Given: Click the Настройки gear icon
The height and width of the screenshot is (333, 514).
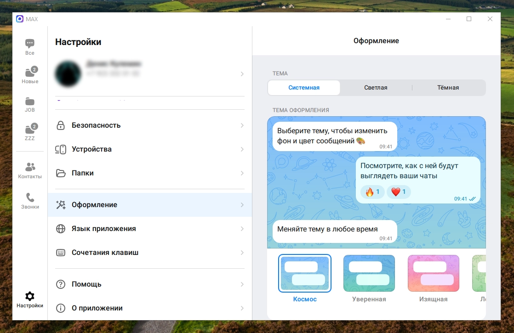Looking at the screenshot, I should [x=30, y=296].
